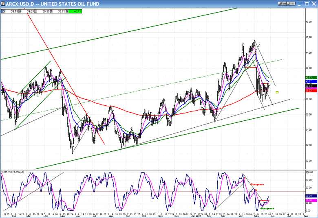Image resolution: width=318 pixels, height=218 pixels.
Task: Click the red divergence annotation text
Action: (x=257, y=184)
